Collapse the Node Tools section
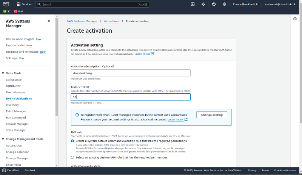Viewport: 302px width, 175px height. point(3,73)
